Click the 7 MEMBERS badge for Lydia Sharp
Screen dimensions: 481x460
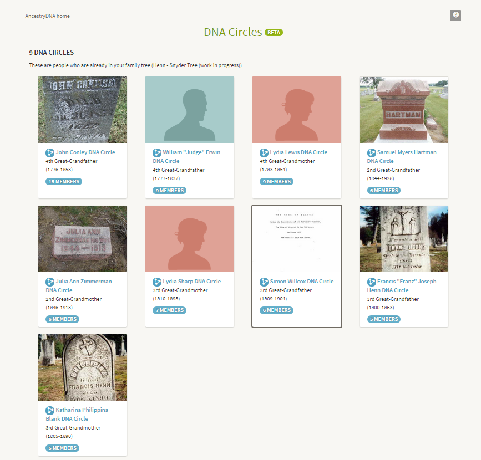pyautogui.click(x=169, y=310)
